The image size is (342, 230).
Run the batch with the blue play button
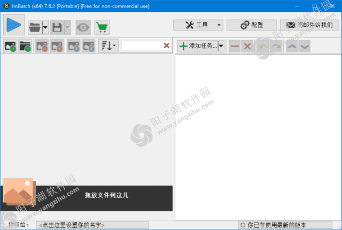click(x=14, y=25)
